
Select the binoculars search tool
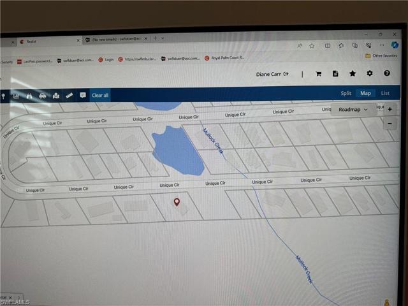point(29,96)
